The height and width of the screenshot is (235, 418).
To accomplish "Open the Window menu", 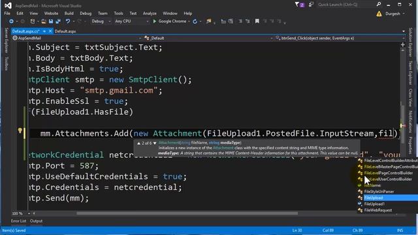I will pos(170,13).
